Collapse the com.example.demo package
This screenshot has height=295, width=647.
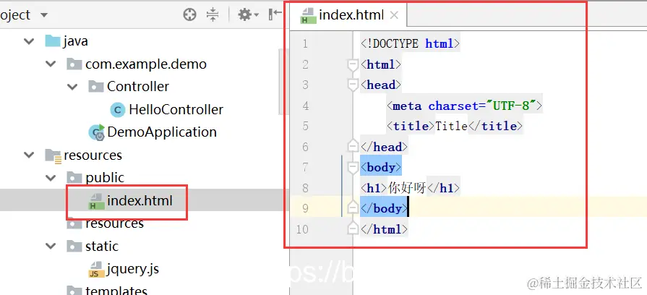(51, 64)
